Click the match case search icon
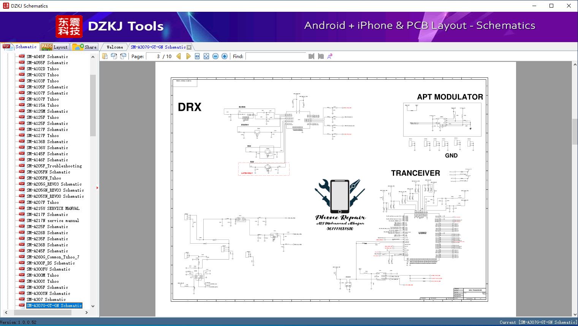Image resolution: width=578 pixels, height=326 pixels. [x=330, y=56]
